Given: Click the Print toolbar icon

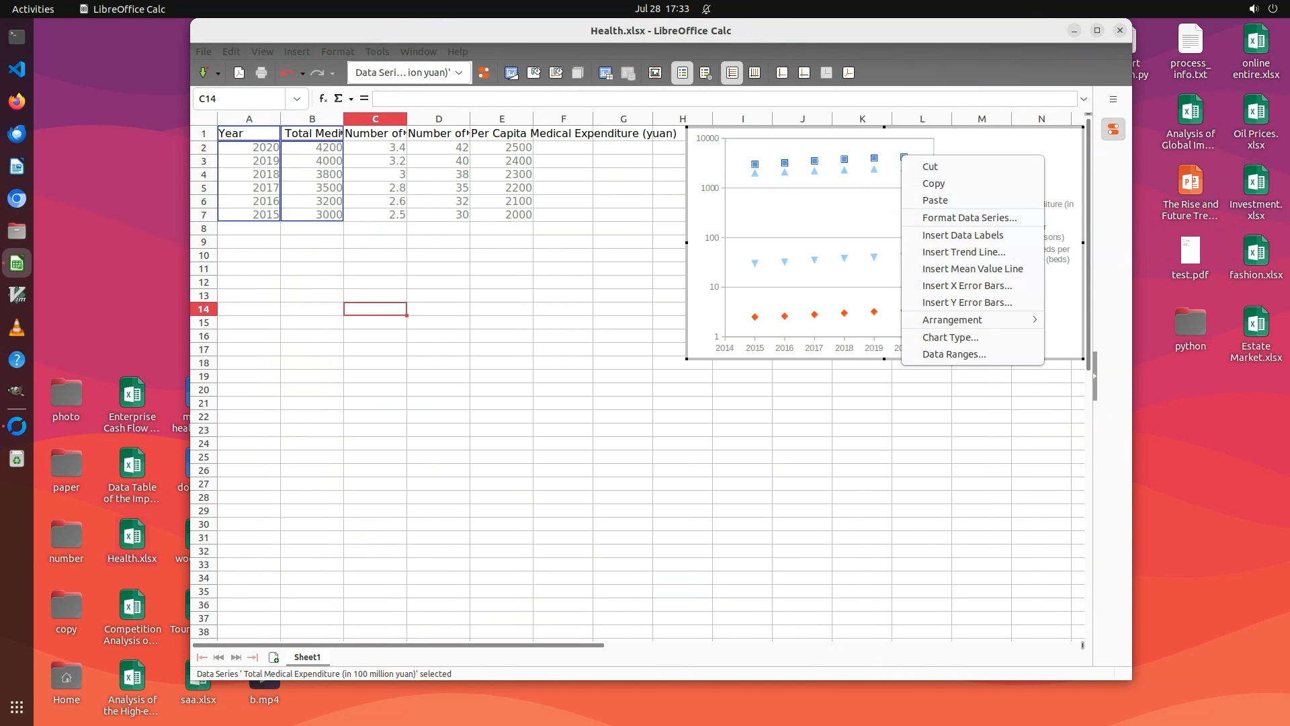Looking at the screenshot, I should click(261, 73).
